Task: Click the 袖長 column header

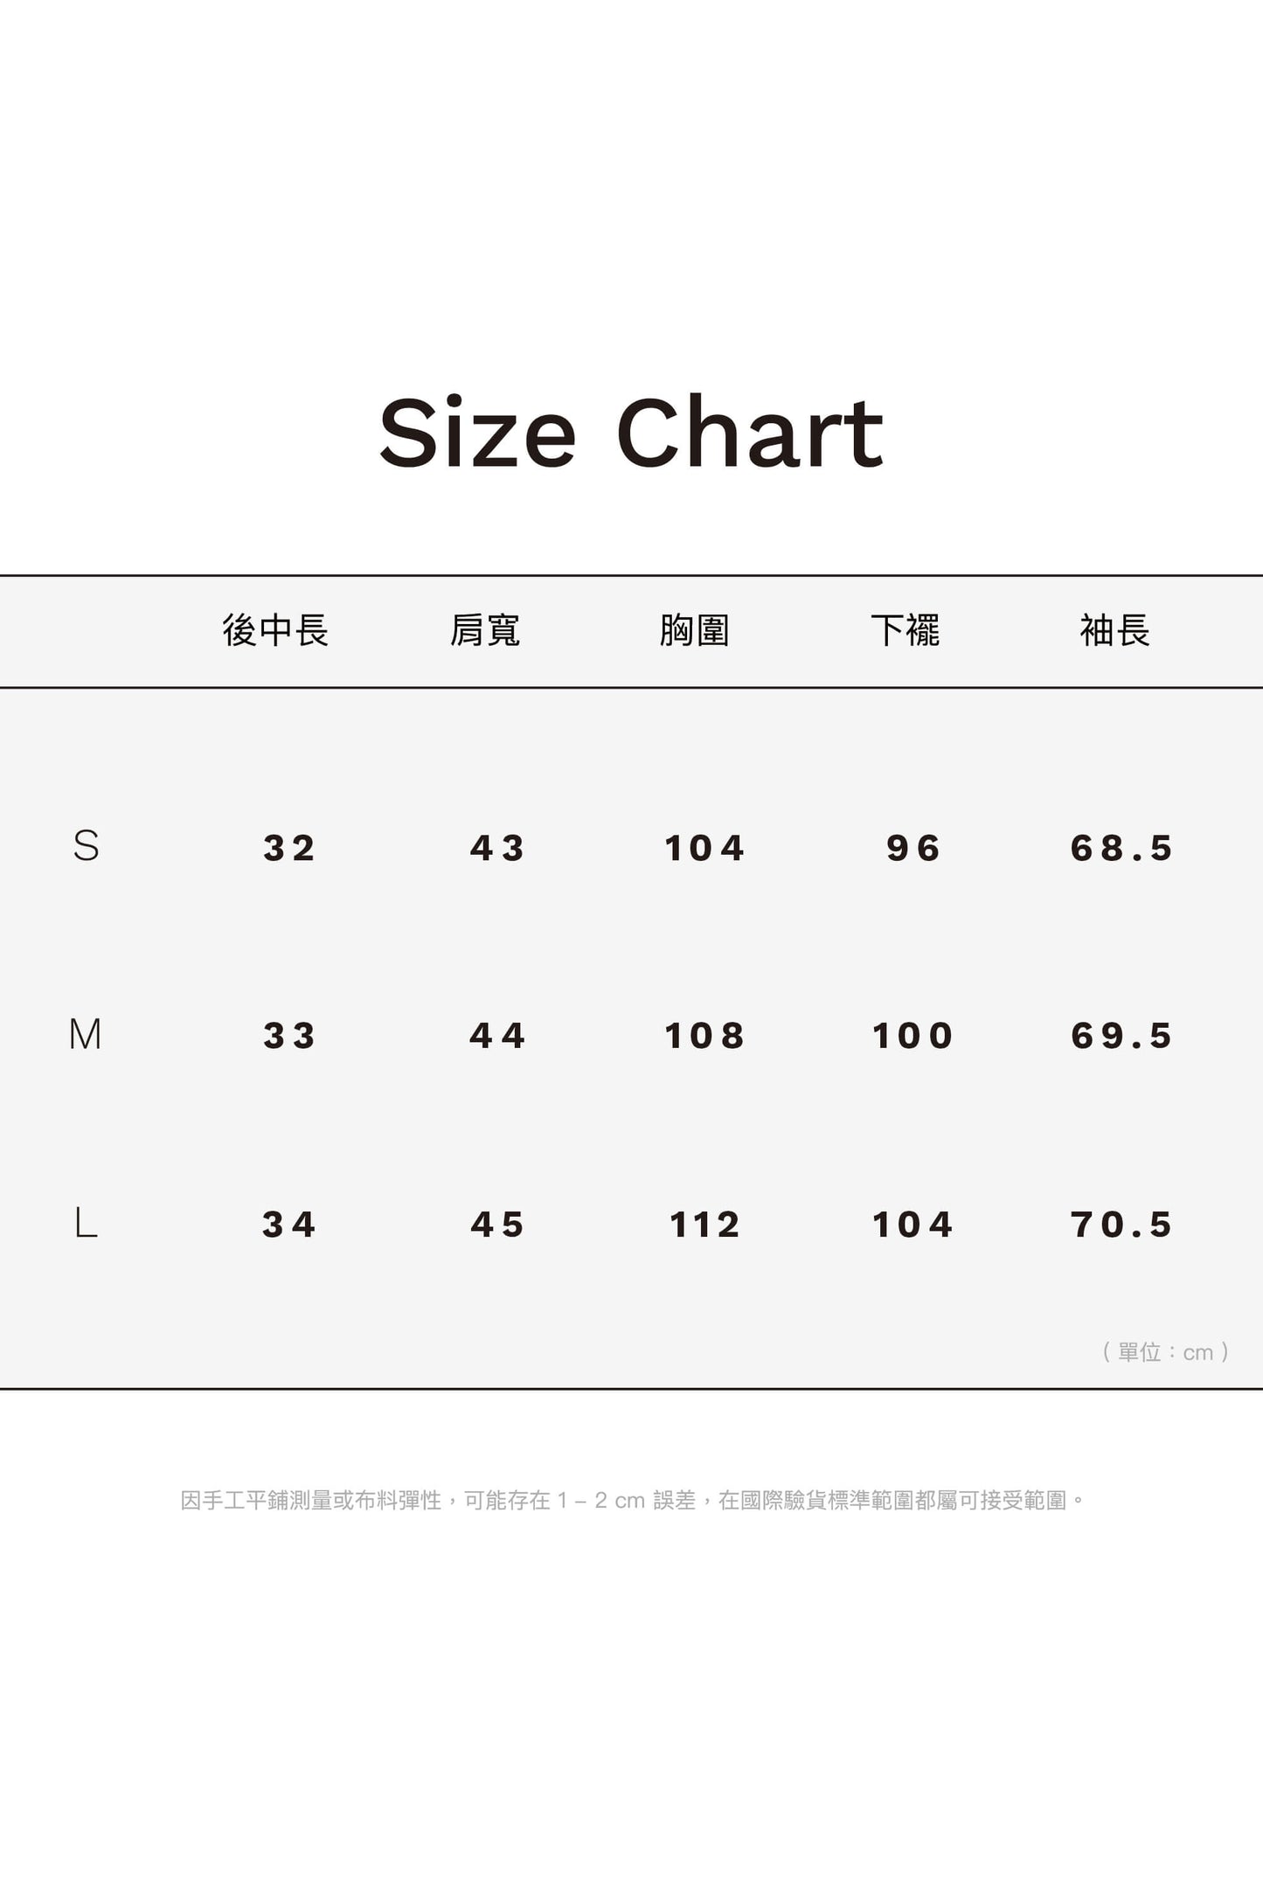Action: pyautogui.click(x=1115, y=630)
